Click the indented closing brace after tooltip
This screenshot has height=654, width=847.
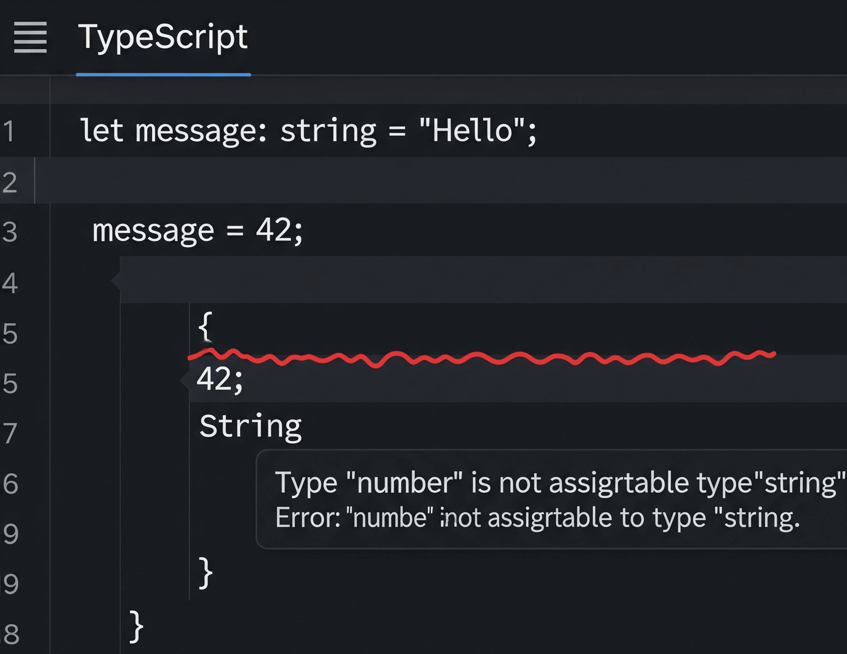[x=206, y=573]
